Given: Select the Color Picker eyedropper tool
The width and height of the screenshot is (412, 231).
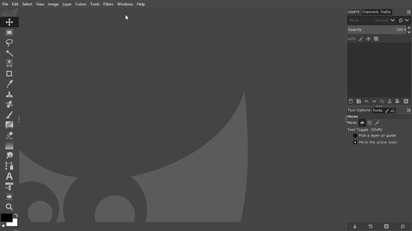Looking at the screenshot, I should coord(9,84).
